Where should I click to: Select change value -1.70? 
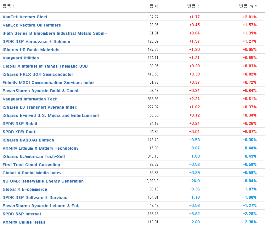point(195,198)
